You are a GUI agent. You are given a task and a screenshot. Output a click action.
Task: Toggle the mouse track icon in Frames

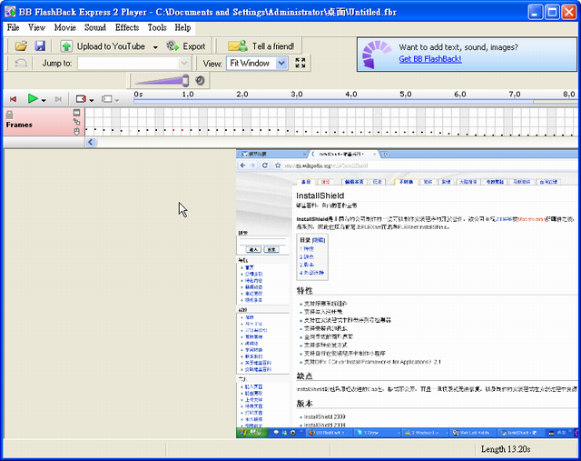(77, 132)
